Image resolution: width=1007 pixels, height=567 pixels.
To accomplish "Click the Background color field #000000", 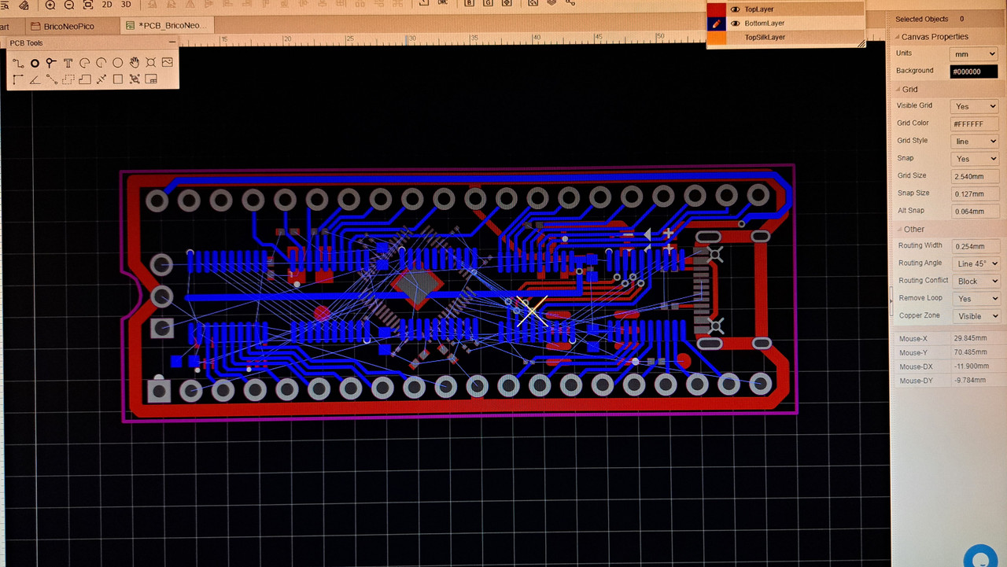I will pyautogui.click(x=974, y=72).
